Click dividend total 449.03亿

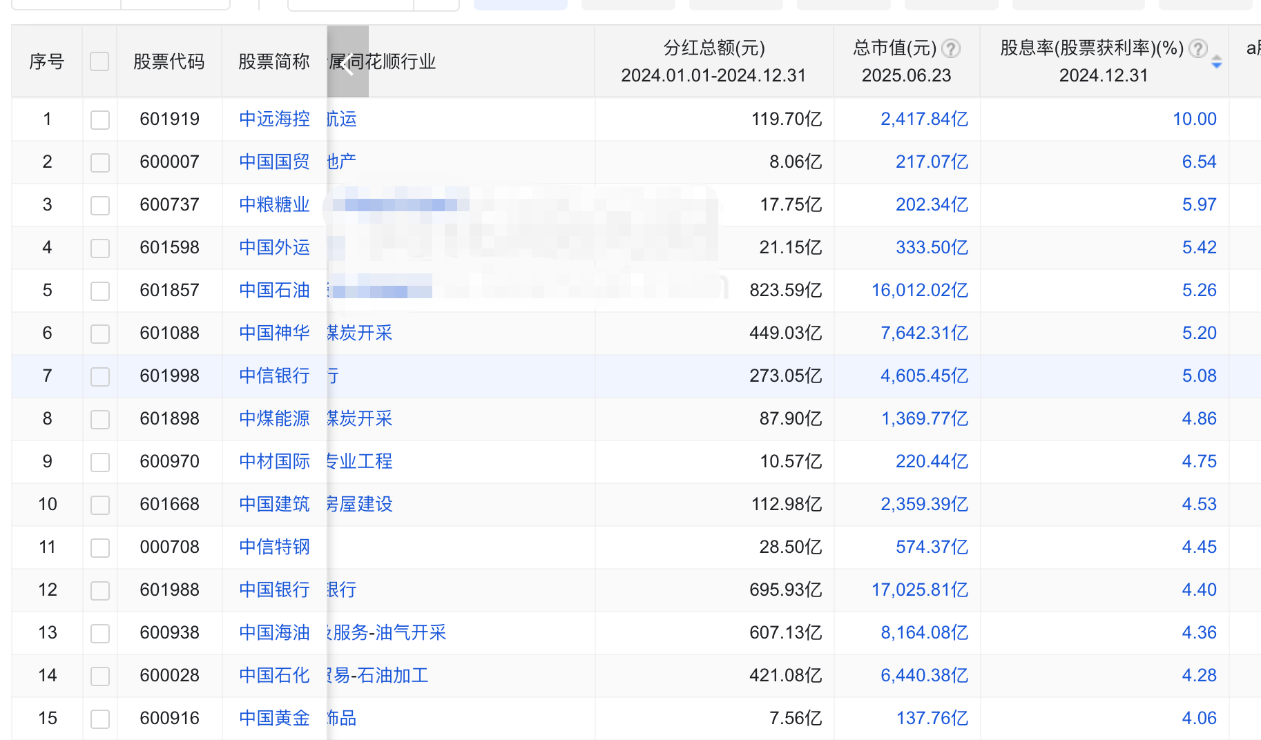click(x=786, y=333)
